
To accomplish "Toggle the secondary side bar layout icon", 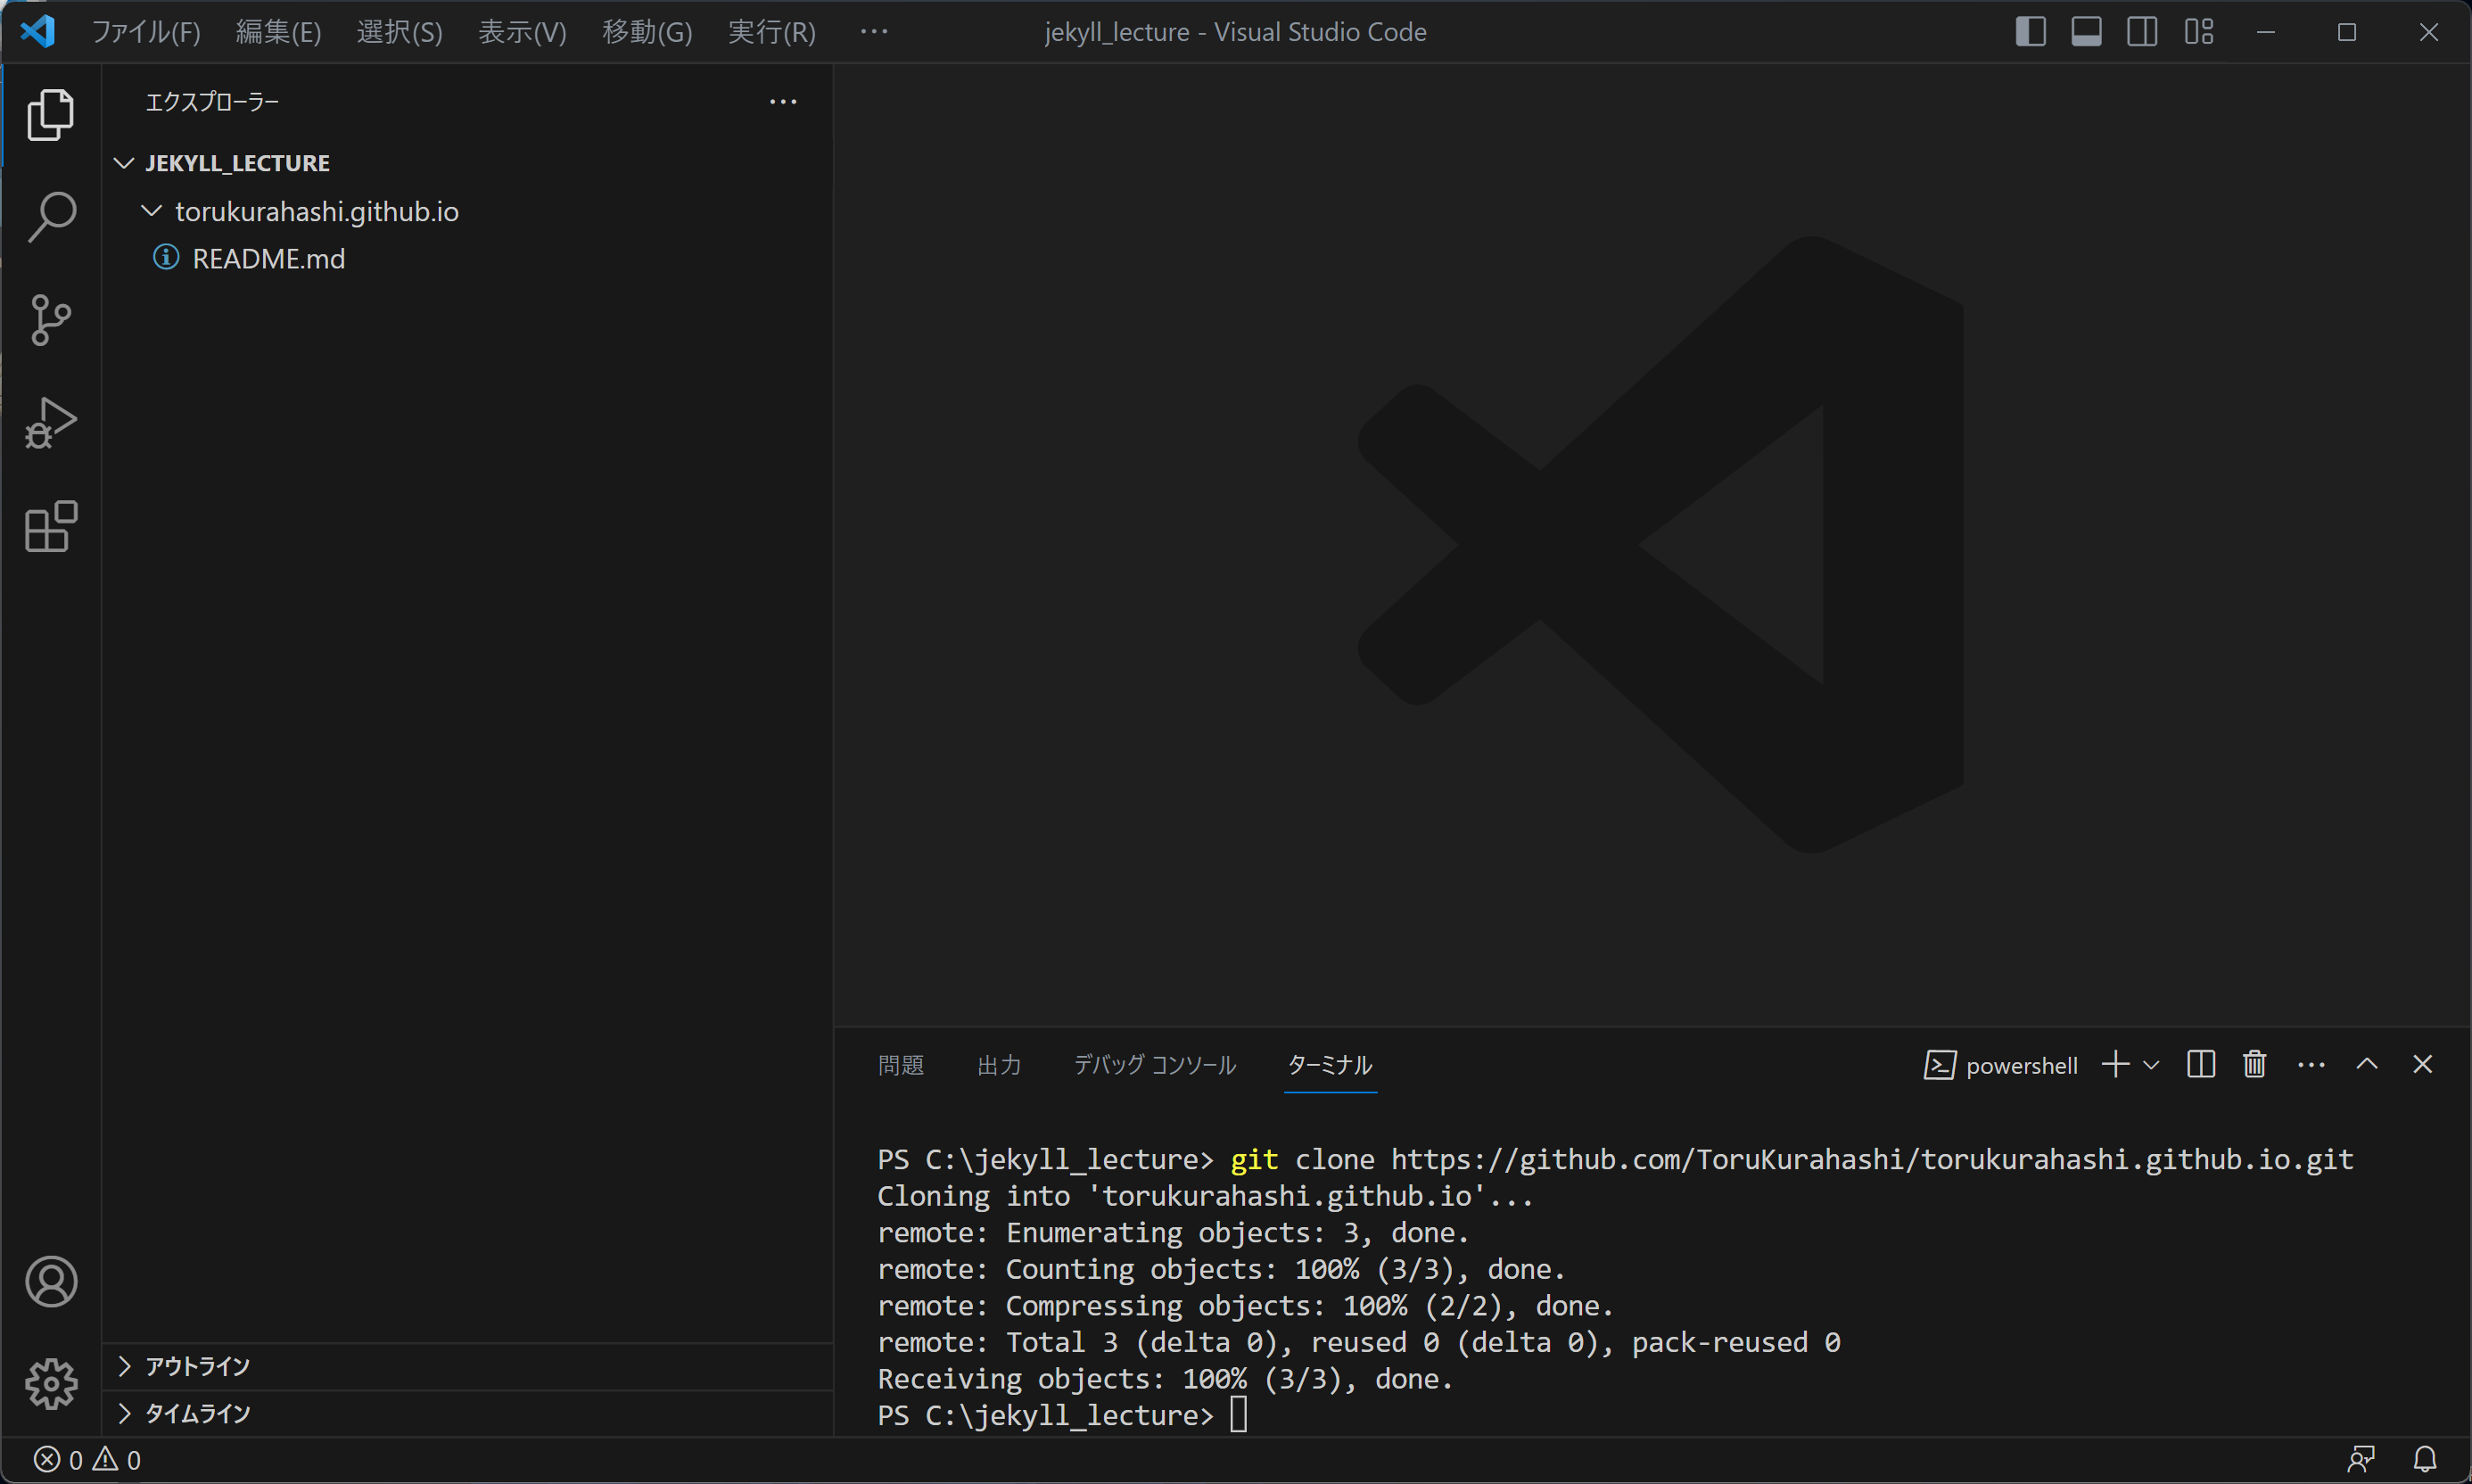I will pyautogui.click(x=2142, y=31).
